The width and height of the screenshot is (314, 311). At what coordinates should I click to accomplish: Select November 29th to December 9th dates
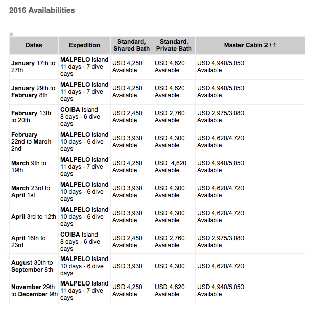[x=34, y=291]
